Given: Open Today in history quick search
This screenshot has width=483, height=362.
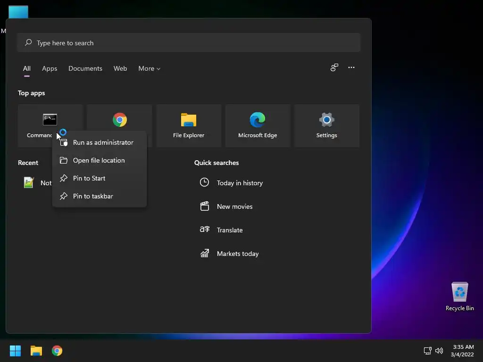Looking at the screenshot, I should click(x=231, y=183).
